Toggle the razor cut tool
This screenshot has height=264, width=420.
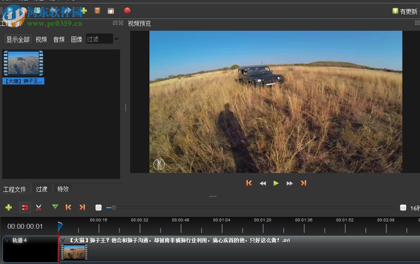[x=39, y=208]
